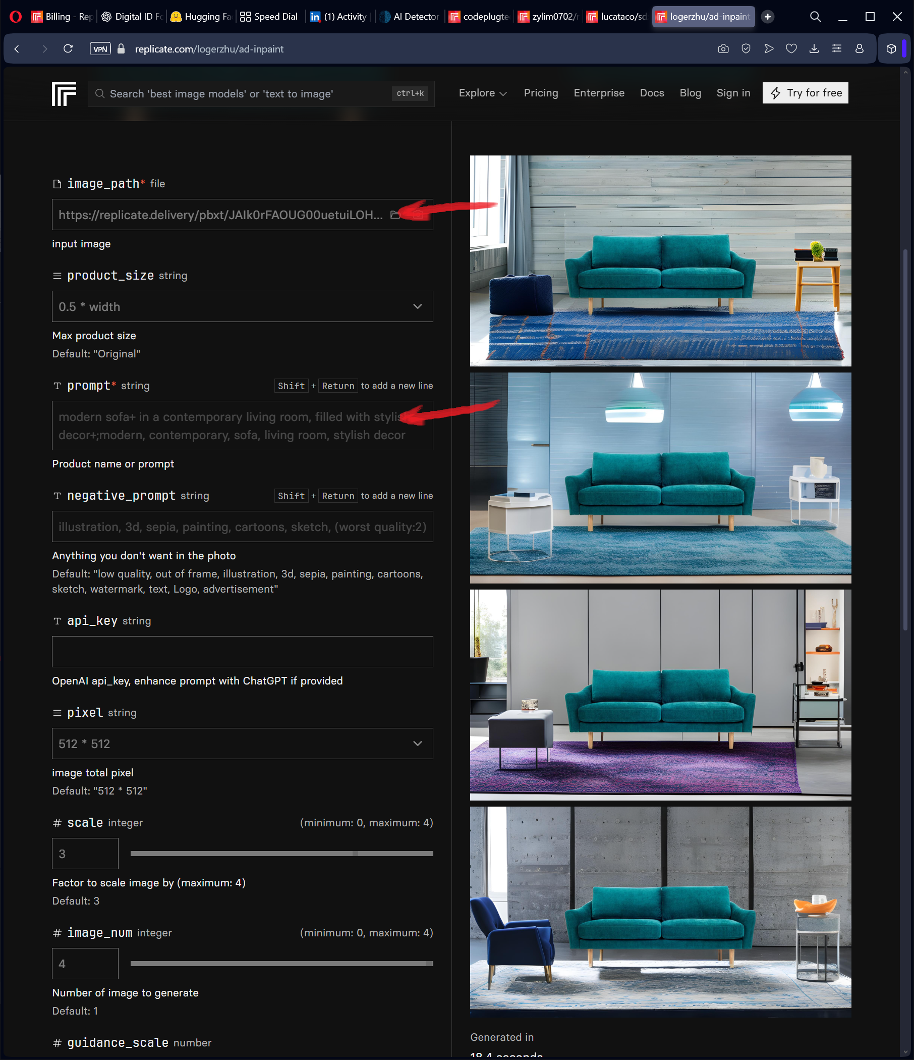This screenshot has height=1060, width=914.
Task: Click the Sign in link
Action: click(733, 93)
